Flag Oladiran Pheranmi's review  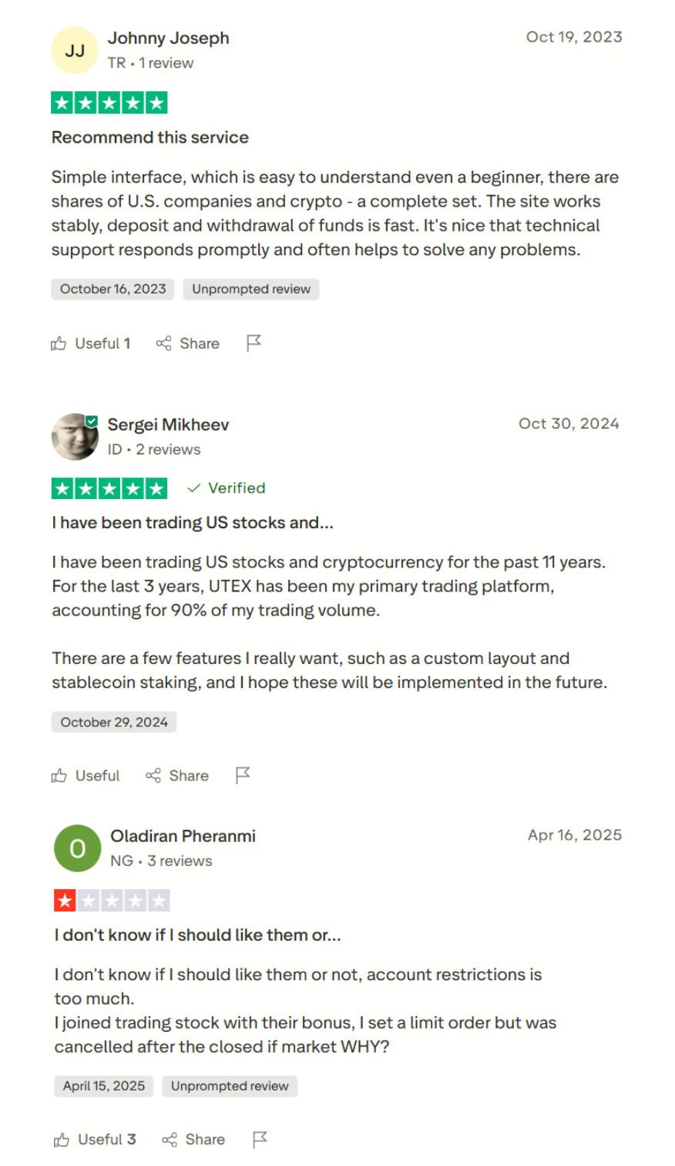tap(260, 1139)
